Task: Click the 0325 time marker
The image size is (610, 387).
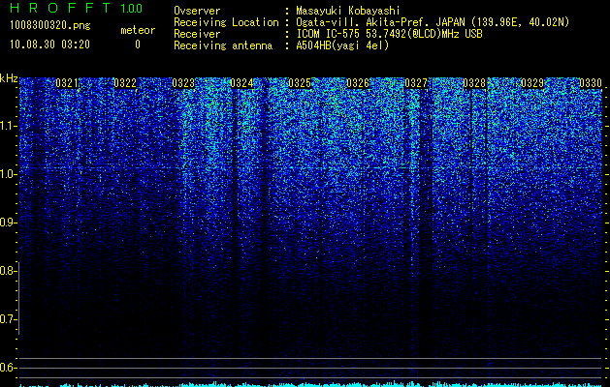Action: tap(300, 83)
